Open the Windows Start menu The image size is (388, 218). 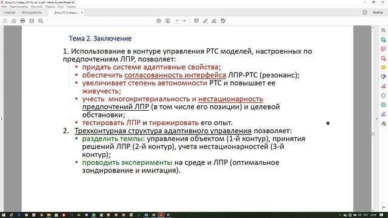pos(4,215)
